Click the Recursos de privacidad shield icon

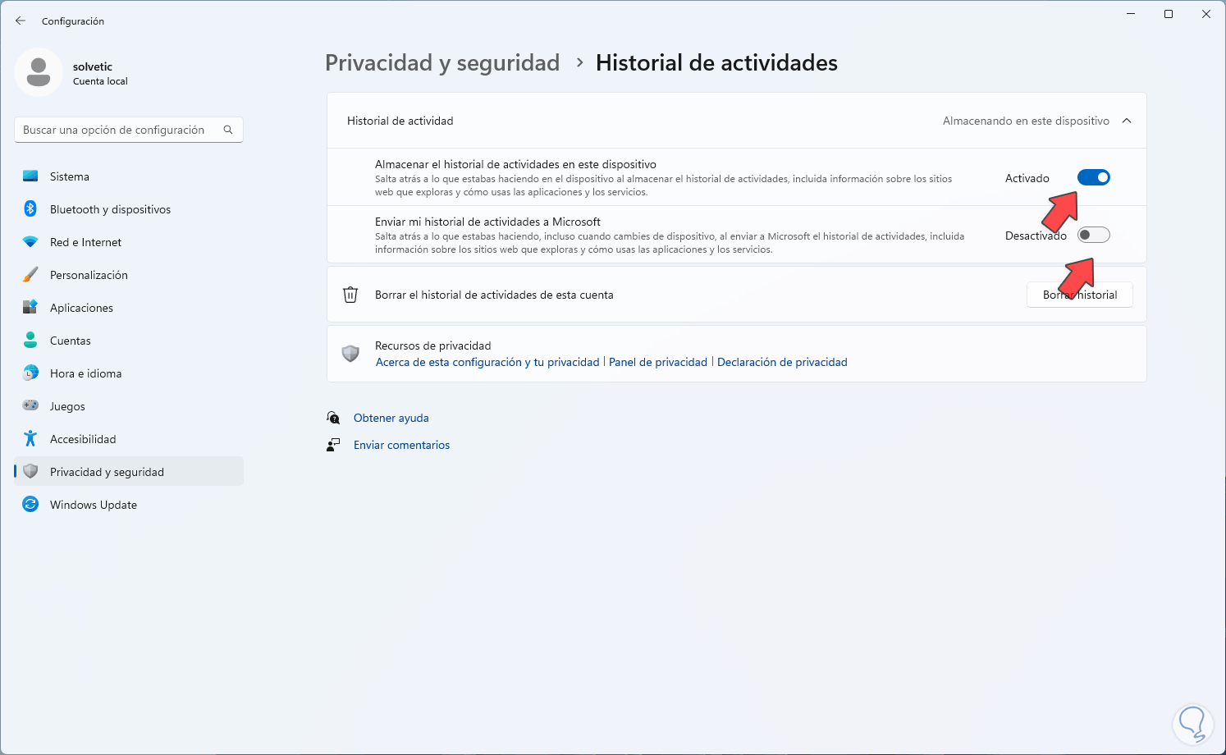click(x=350, y=354)
